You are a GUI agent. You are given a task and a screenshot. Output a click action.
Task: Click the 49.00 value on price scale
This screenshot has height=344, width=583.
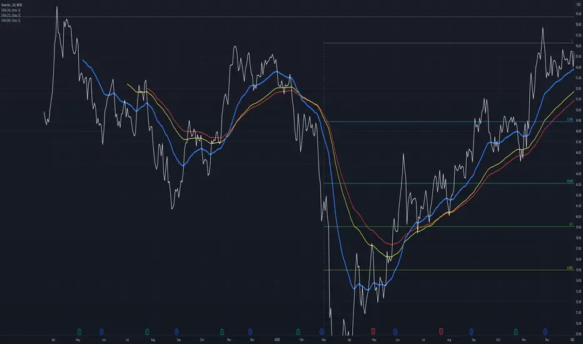click(x=578, y=121)
